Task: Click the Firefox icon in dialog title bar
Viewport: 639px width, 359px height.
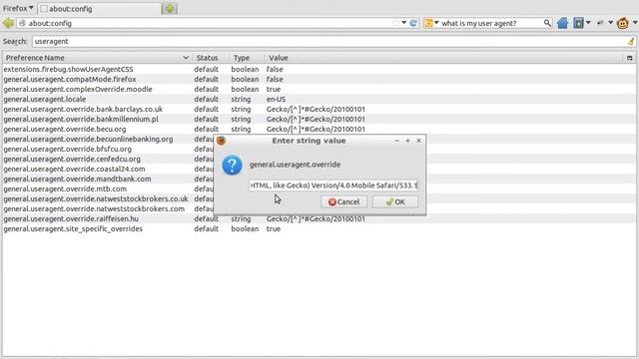Action: [221, 141]
